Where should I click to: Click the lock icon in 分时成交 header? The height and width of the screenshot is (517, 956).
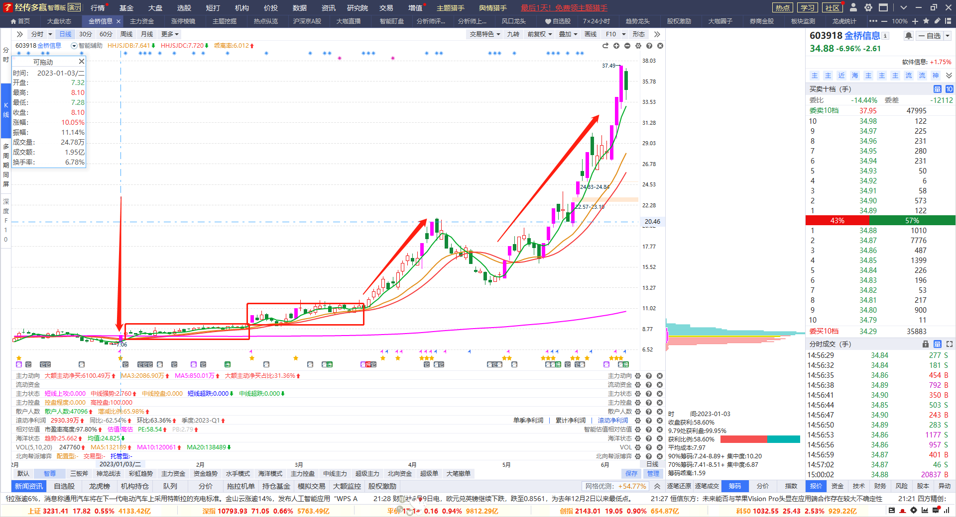click(926, 344)
